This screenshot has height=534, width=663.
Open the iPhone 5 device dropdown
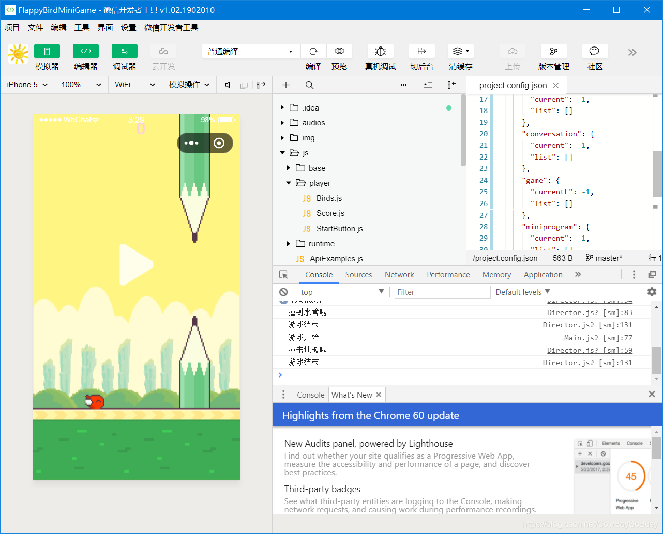[27, 85]
